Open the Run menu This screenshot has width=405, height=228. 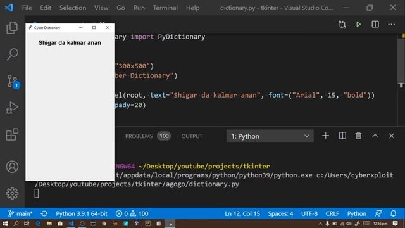[x=139, y=8]
